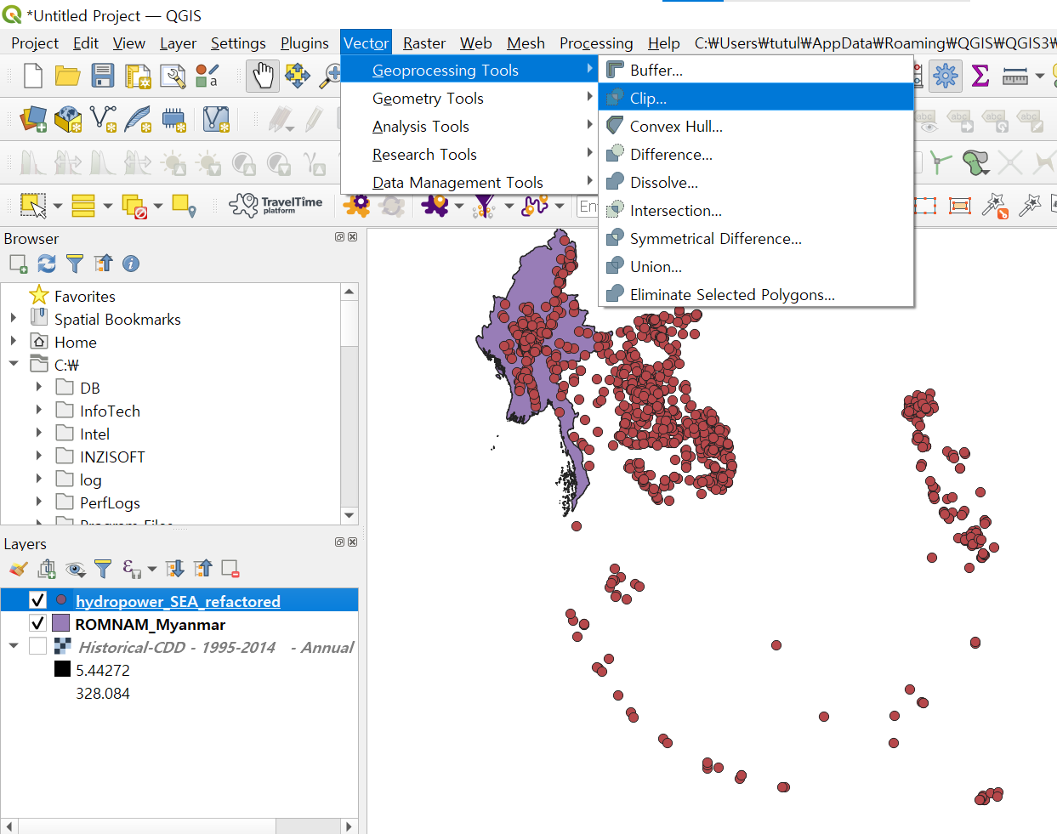
Task: Collapse all layers in the Layers panel
Action: pyautogui.click(x=202, y=569)
